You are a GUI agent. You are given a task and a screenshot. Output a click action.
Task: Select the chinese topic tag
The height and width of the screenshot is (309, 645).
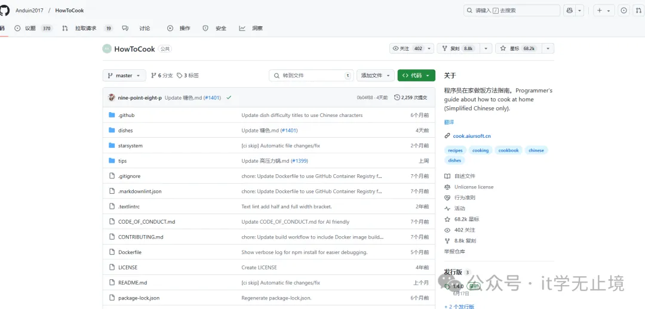pos(536,150)
